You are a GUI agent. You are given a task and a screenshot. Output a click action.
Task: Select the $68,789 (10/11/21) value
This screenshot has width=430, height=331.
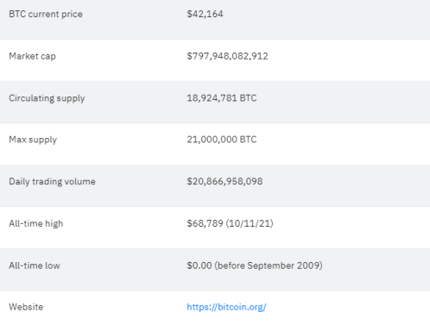point(230,223)
